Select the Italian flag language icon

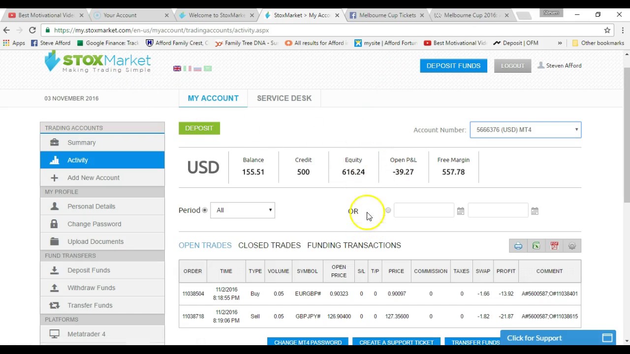[188, 68]
